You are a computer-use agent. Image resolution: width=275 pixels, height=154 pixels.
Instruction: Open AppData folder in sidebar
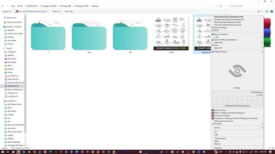(x=11, y=30)
